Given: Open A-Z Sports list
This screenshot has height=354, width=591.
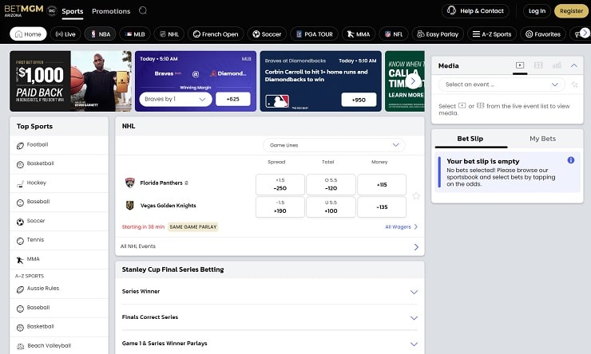Looking at the screenshot, I should click(492, 33).
